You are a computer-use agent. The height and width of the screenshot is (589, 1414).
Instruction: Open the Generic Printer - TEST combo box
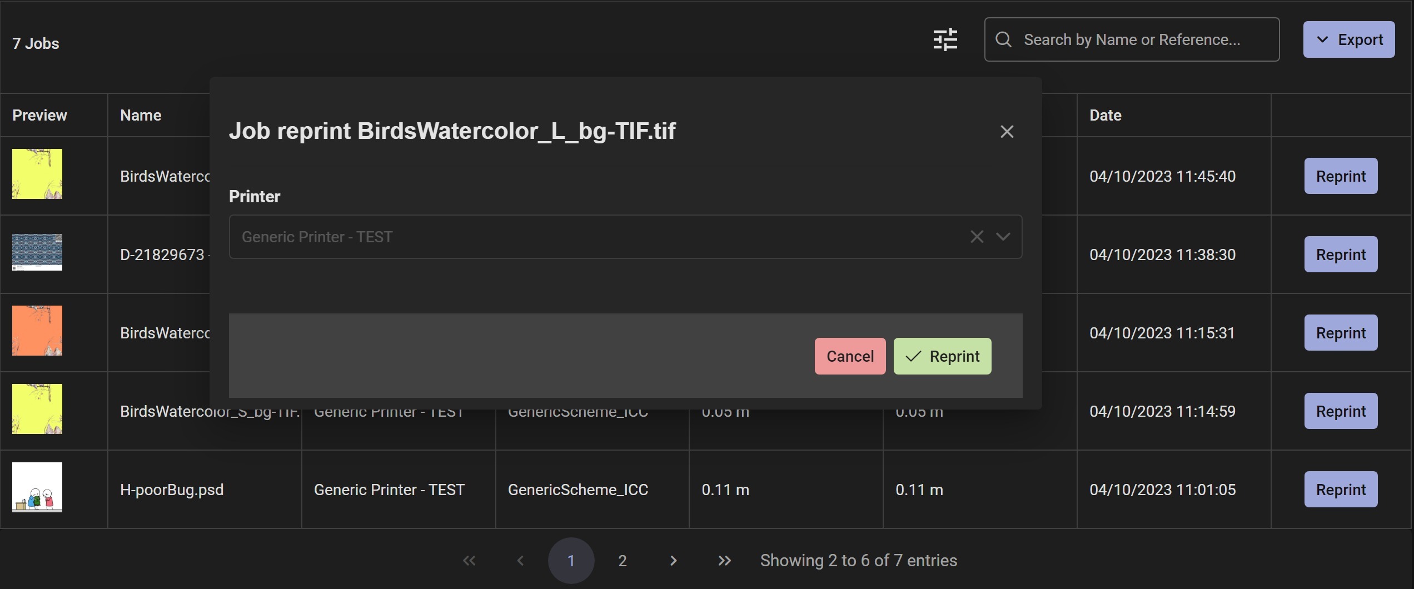625,237
